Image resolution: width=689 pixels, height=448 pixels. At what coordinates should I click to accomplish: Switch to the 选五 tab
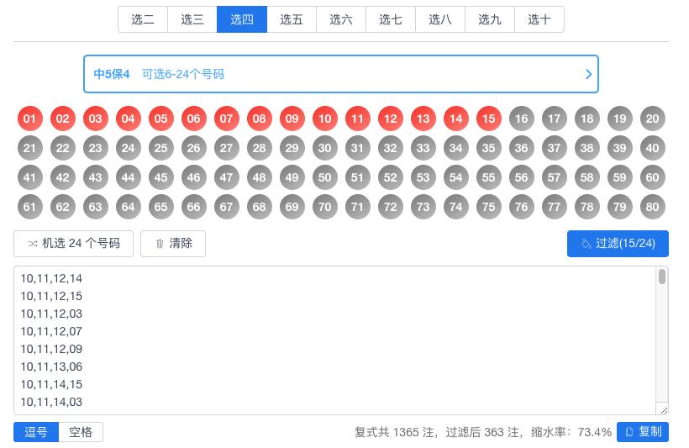point(292,19)
